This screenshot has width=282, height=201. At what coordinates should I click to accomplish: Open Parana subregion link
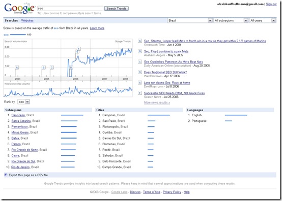pyautogui.click(x=16, y=144)
